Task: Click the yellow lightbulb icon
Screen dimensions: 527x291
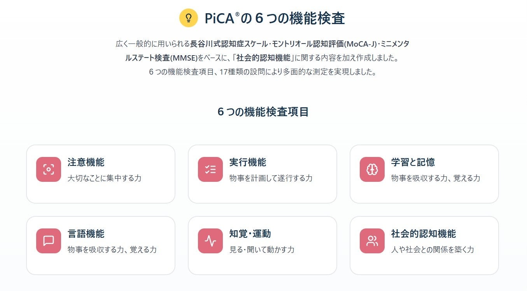Action: tap(189, 18)
